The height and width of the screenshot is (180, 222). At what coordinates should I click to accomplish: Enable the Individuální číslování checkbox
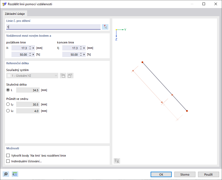coord(8,161)
